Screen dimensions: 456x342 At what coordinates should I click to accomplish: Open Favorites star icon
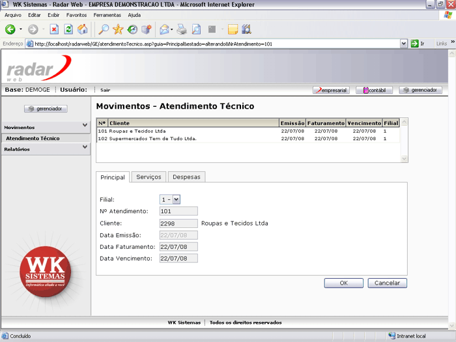tap(118, 29)
